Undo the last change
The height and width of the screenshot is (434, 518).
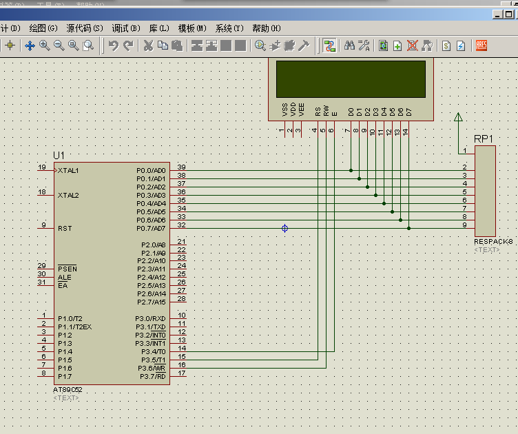point(114,45)
